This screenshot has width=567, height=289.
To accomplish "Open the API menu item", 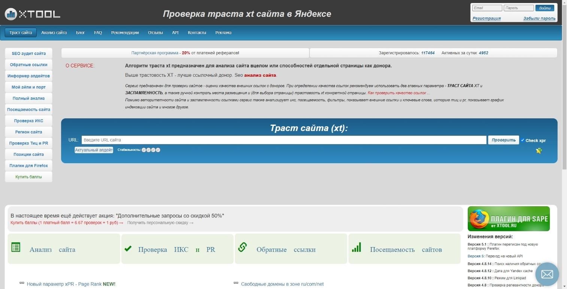I will 175,33.
